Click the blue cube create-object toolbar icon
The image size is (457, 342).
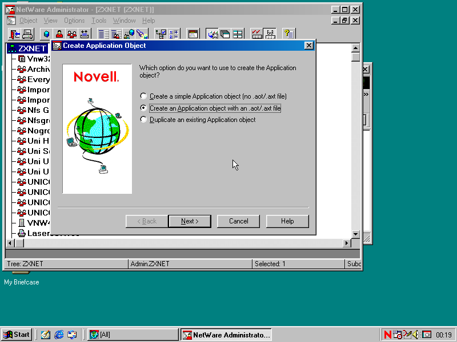tap(46, 34)
